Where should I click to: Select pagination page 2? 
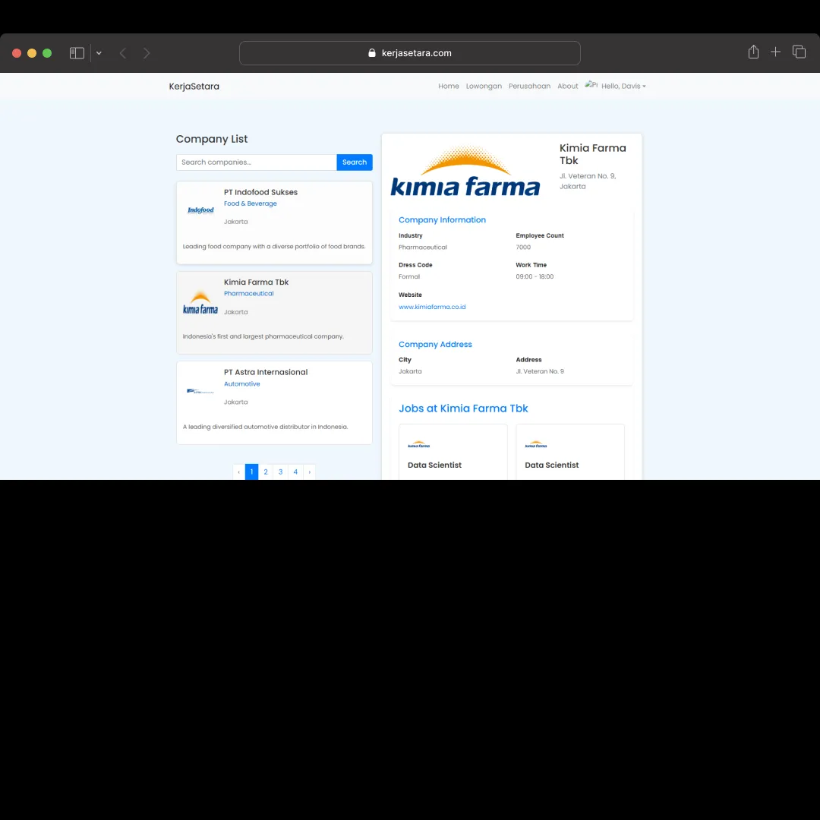pos(266,471)
